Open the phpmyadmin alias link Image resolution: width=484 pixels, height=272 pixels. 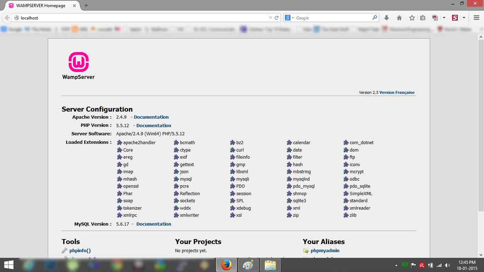(x=325, y=251)
